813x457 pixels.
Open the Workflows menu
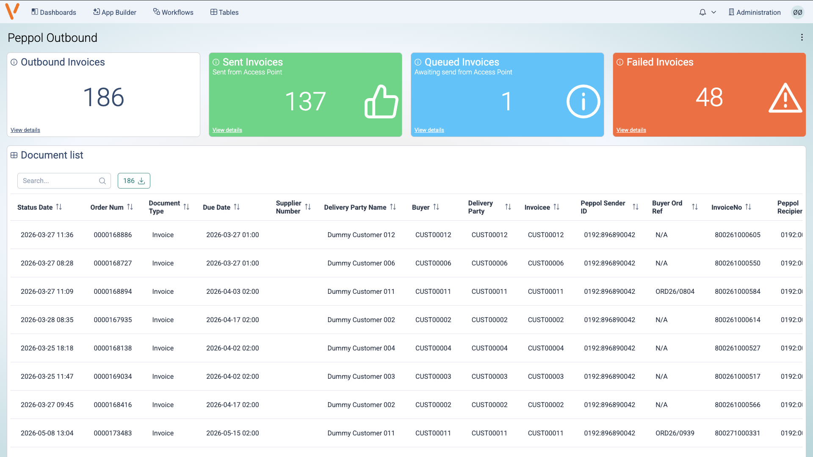point(173,12)
